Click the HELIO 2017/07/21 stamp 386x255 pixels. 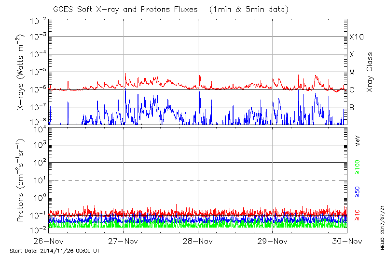pos(381,226)
